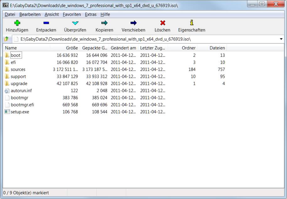Click the blue minus Entpacken icon
287x199 pixels.
click(x=46, y=23)
